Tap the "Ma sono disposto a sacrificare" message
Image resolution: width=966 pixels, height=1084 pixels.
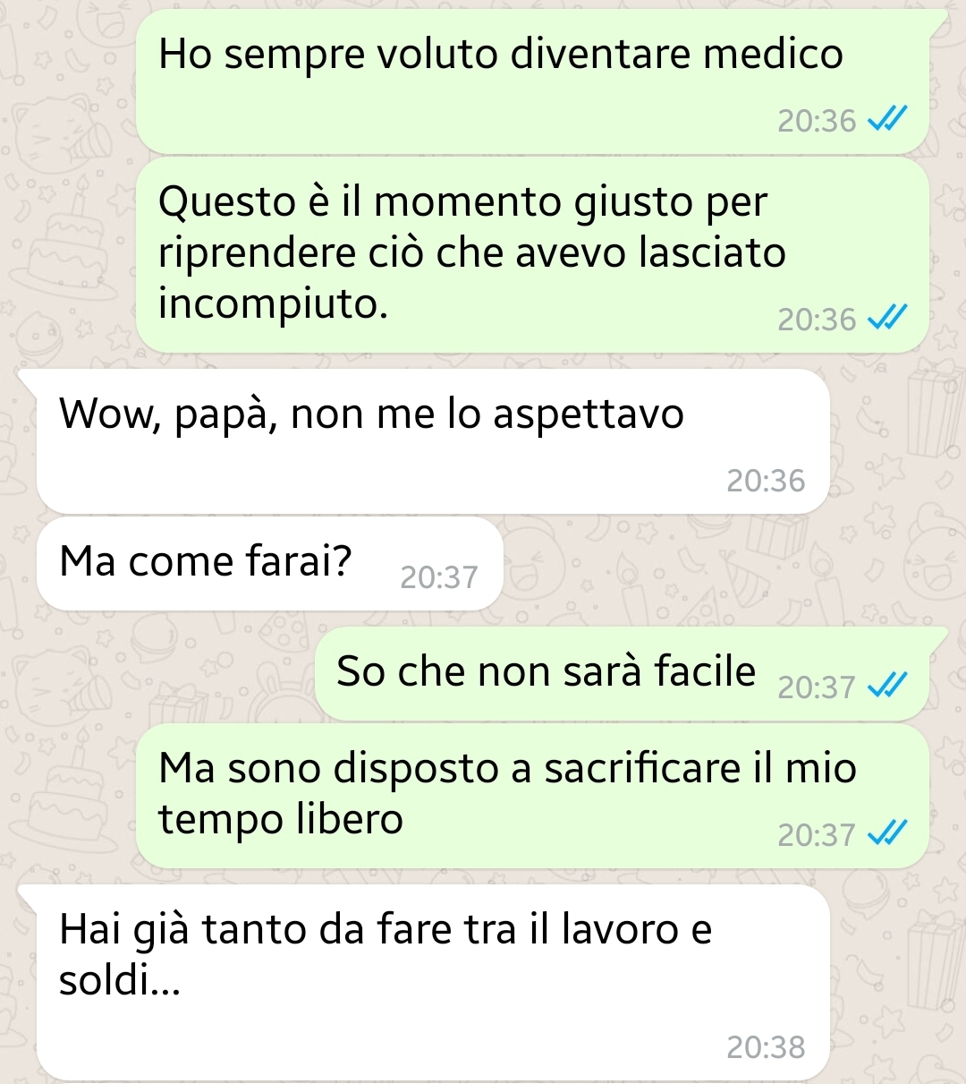coord(533,796)
